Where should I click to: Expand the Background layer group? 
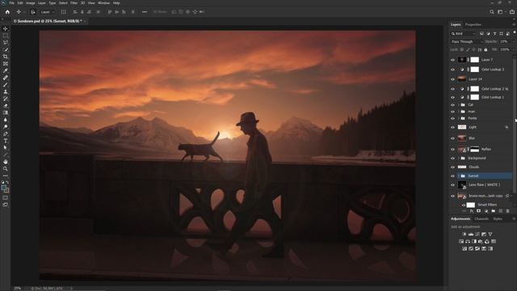pyautogui.click(x=458, y=158)
